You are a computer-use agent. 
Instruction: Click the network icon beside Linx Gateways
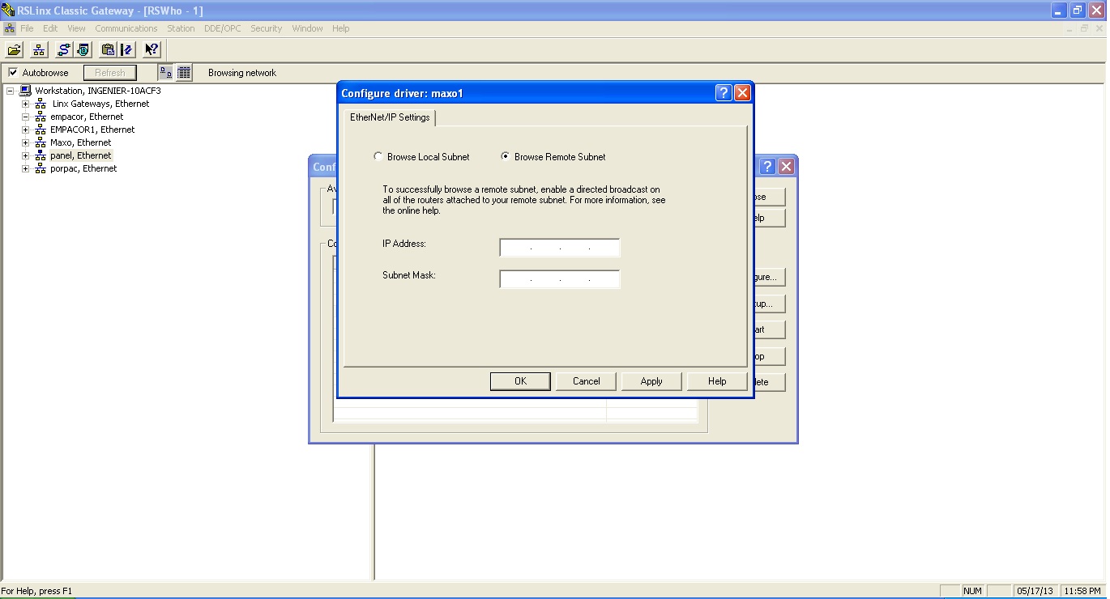41,104
